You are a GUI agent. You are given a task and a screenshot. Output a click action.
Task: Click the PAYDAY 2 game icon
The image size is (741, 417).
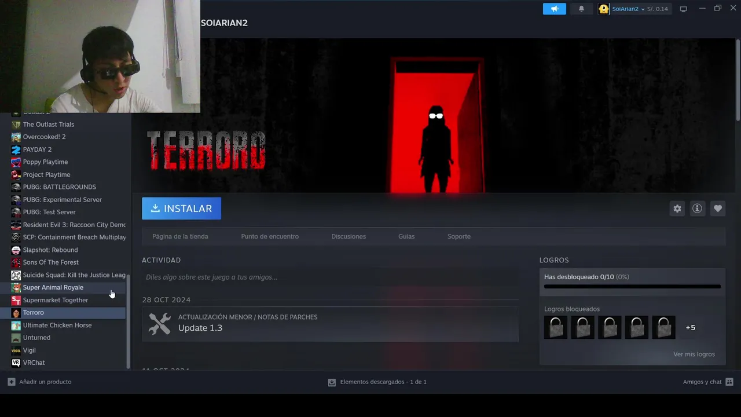pyautogui.click(x=16, y=149)
